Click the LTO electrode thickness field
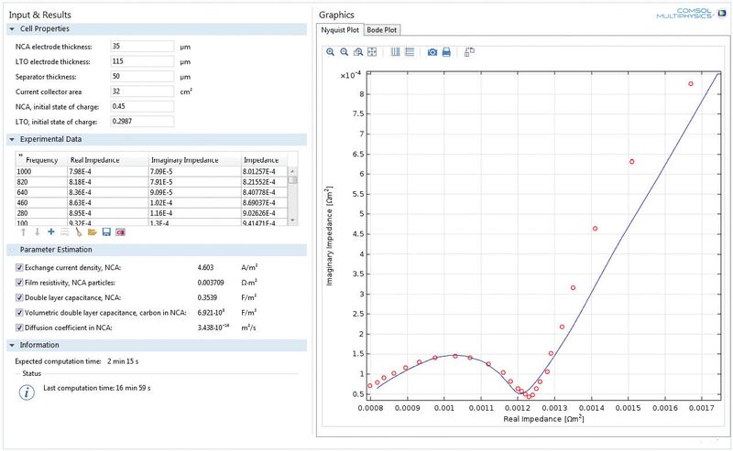Viewport: 733px width, 451px height. (142, 61)
